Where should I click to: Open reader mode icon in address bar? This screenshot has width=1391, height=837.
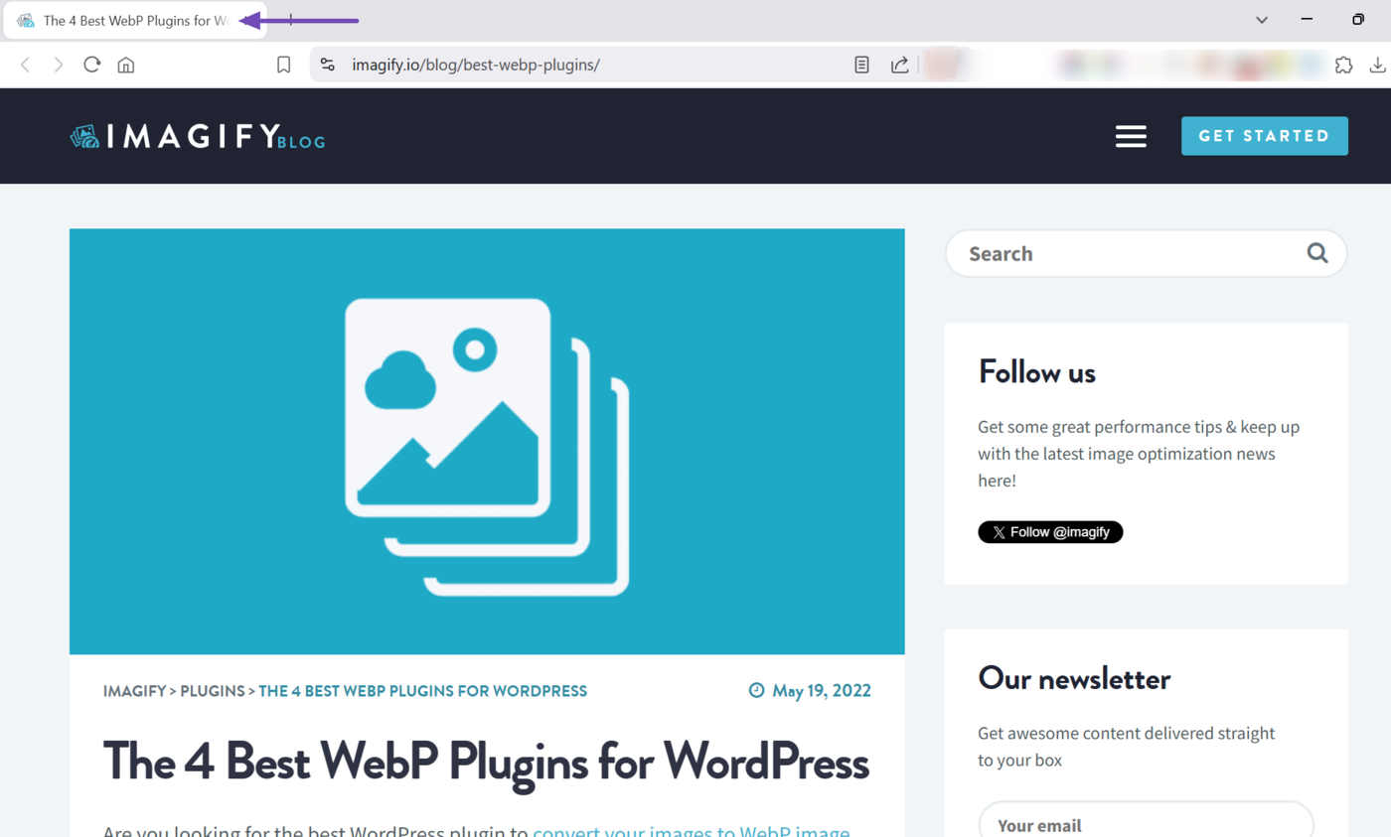coord(861,66)
